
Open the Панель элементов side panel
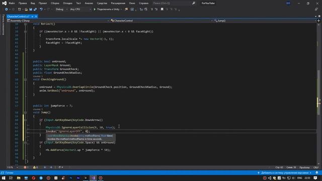3,25
